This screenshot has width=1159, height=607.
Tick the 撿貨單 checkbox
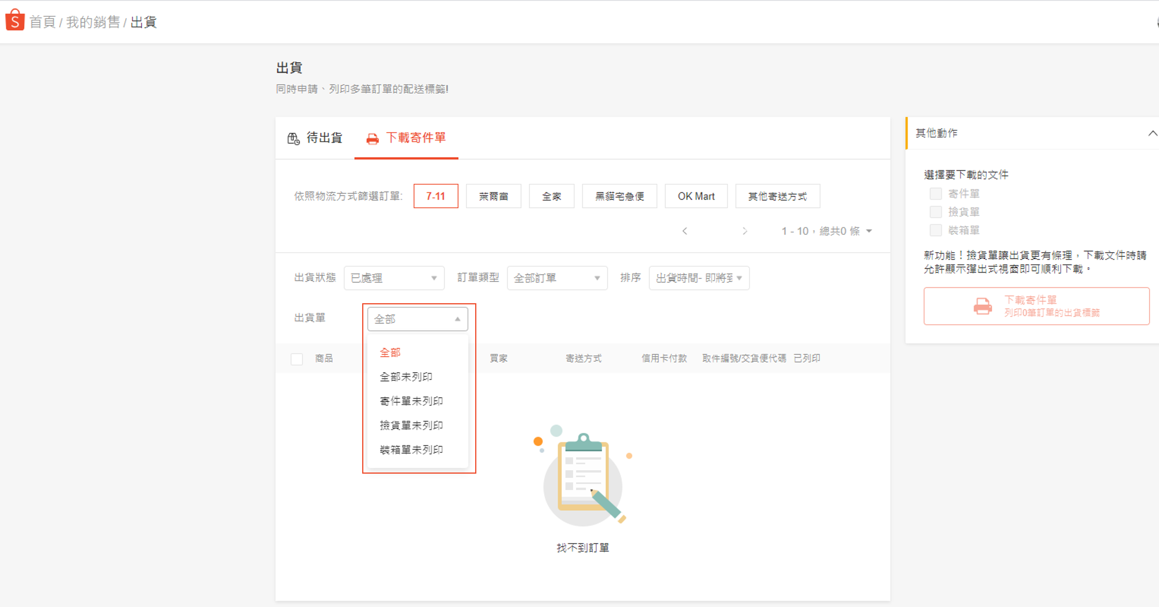click(935, 212)
